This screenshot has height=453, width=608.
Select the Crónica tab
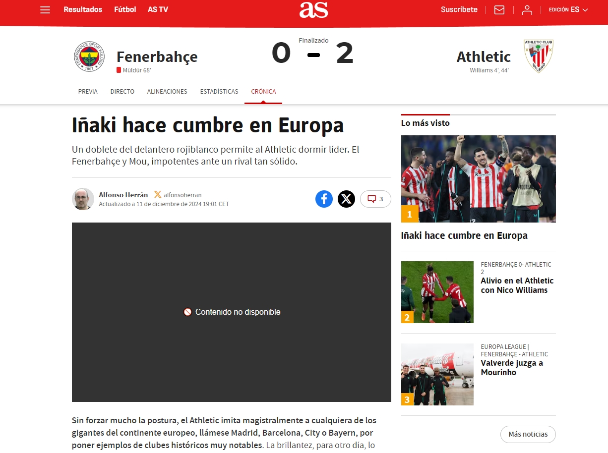tap(263, 92)
